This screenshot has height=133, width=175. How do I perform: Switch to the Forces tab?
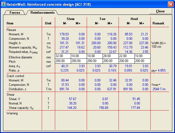15,13
